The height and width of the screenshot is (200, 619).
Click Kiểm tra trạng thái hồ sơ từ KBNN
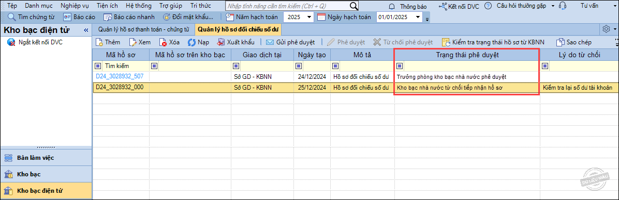coord(493,42)
